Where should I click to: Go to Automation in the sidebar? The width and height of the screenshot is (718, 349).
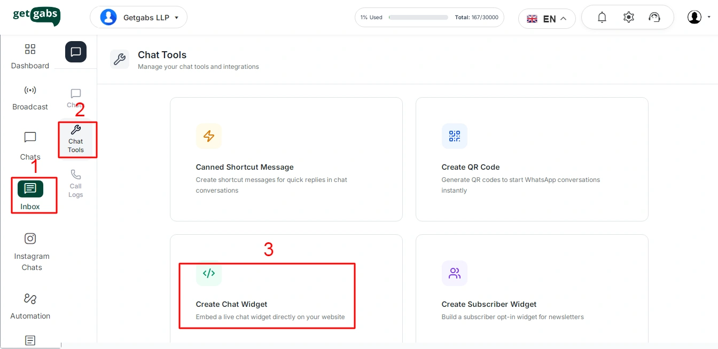click(x=30, y=306)
